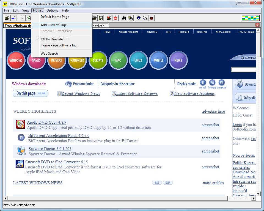The height and width of the screenshot is (211, 264).
Task: Click the Save floppy disk toolbar icon
Action: coord(101,18)
